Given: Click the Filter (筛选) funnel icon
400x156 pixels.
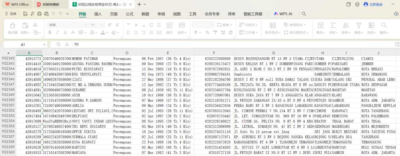Looking at the screenshot, I should pyautogui.click(x=359, y=25).
